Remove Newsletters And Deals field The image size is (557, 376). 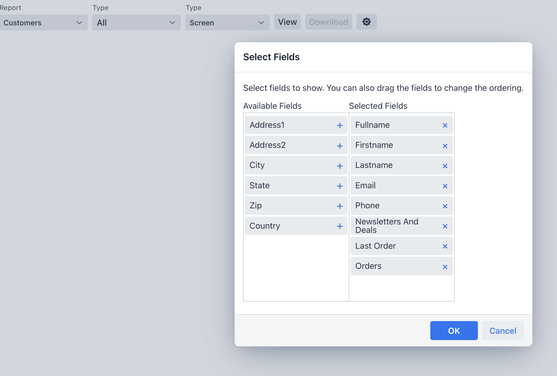(x=445, y=226)
